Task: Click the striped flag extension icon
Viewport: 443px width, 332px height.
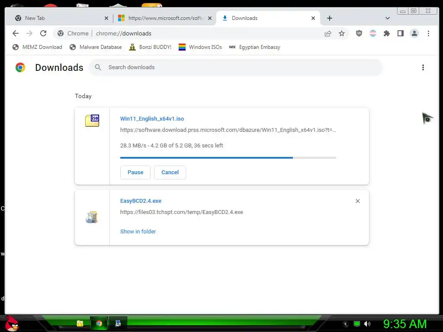Action: [373, 33]
